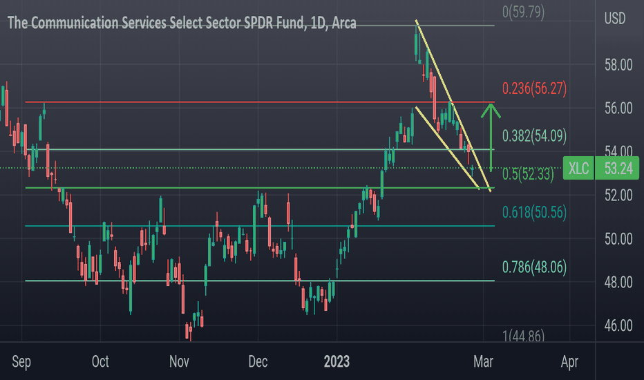Click the USD currency label
Viewport: 644px width, 380px height.
(x=615, y=19)
